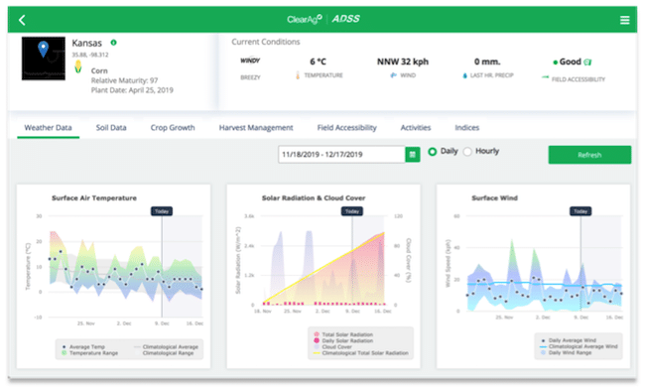Click the ClearAg ADSS logo
The height and width of the screenshot is (387, 645).
tap(322, 19)
